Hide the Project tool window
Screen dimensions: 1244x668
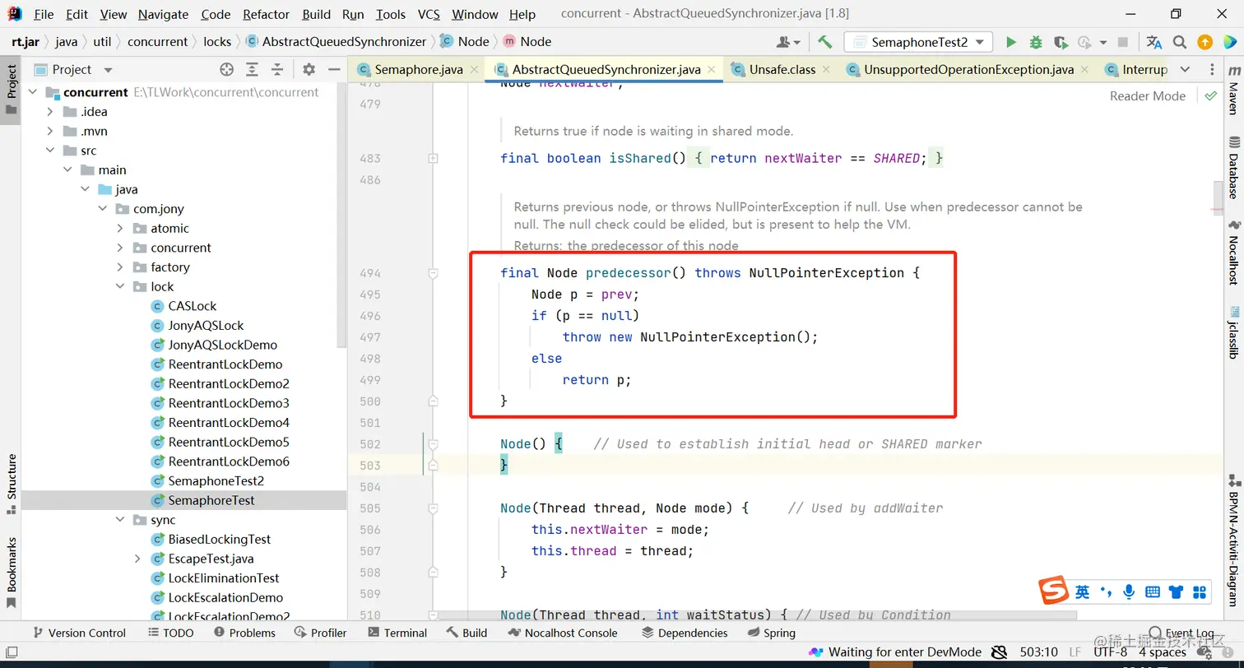click(x=334, y=70)
